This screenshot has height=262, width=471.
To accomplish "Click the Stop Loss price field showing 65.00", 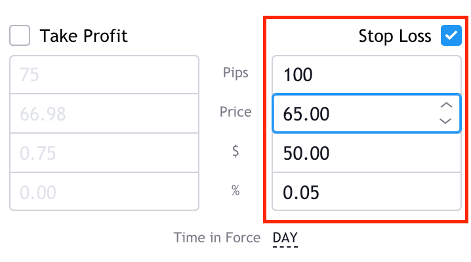I will (x=354, y=114).
